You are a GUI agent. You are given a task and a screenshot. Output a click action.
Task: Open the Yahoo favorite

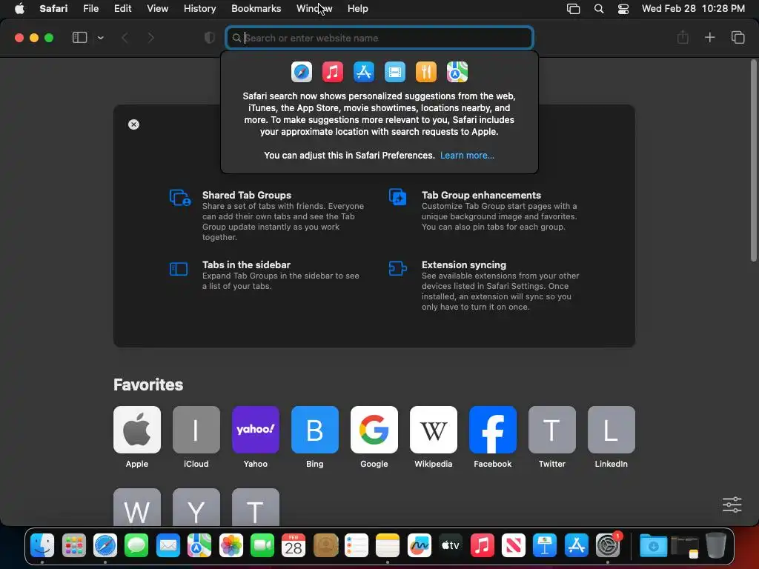[x=256, y=430]
